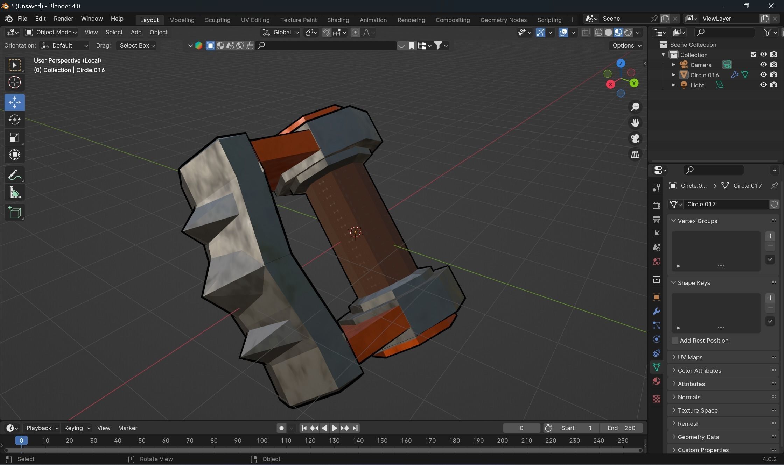The width and height of the screenshot is (784, 465).
Task: Open the Output properties tab
Action: [x=656, y=219]
